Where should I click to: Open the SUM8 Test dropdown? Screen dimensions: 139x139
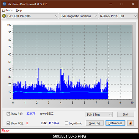(99, 115)
